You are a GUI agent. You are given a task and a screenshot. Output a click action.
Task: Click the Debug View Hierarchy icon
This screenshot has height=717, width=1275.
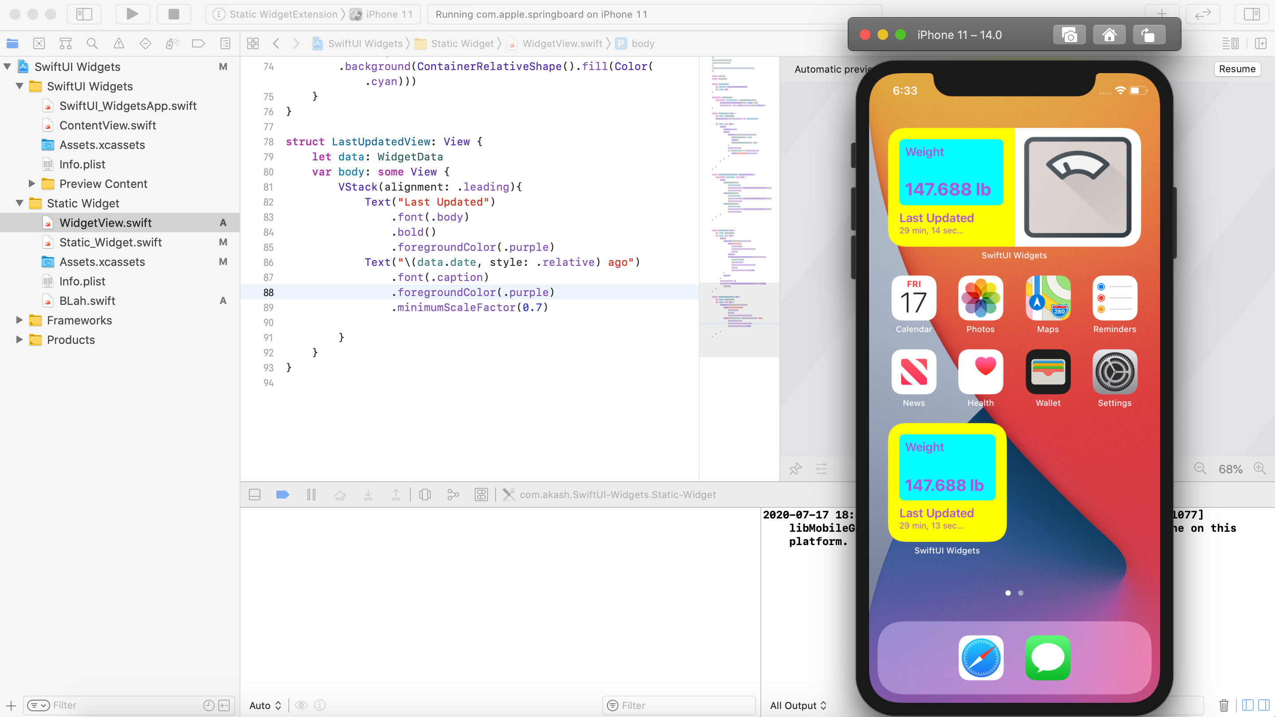coord(425,495)
